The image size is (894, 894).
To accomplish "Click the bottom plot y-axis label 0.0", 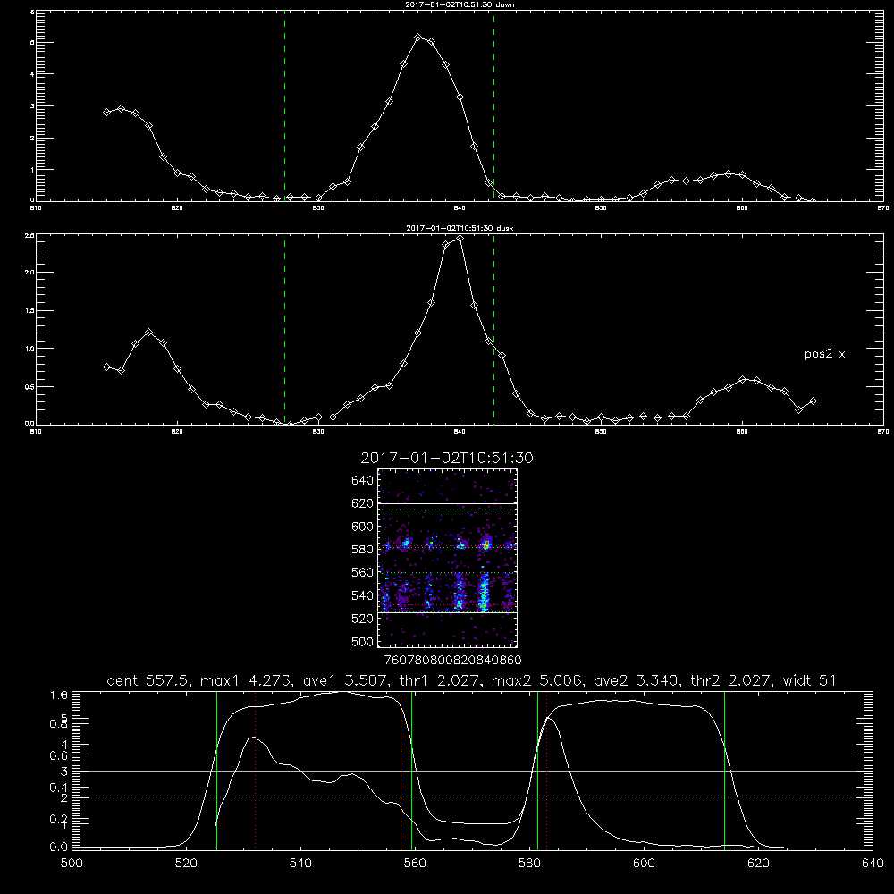I will click(x=59, y=848).
